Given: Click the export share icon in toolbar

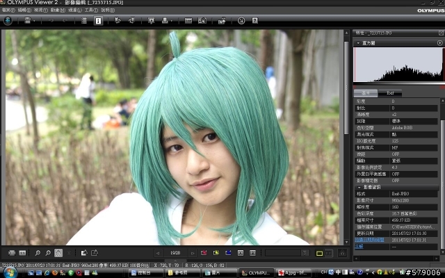Looking at the screenshot, I should (222, 21).
